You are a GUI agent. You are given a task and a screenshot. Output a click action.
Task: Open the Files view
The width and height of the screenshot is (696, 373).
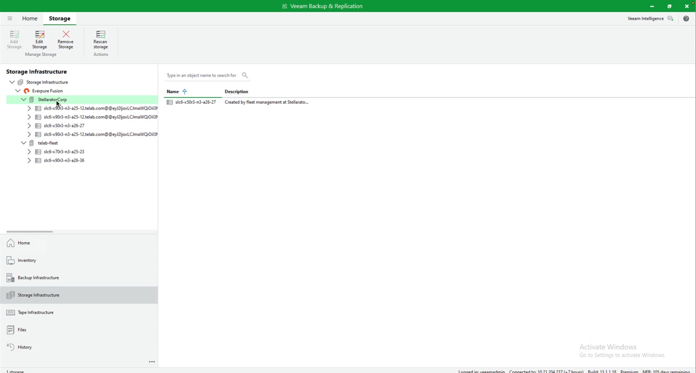point(79,330)
